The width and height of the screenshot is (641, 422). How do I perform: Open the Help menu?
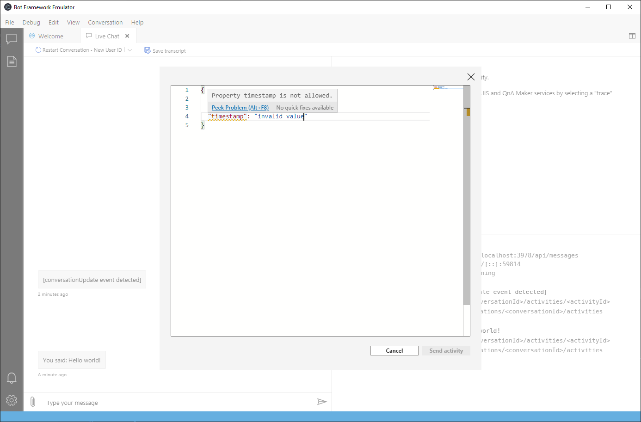tap(137, 22)
